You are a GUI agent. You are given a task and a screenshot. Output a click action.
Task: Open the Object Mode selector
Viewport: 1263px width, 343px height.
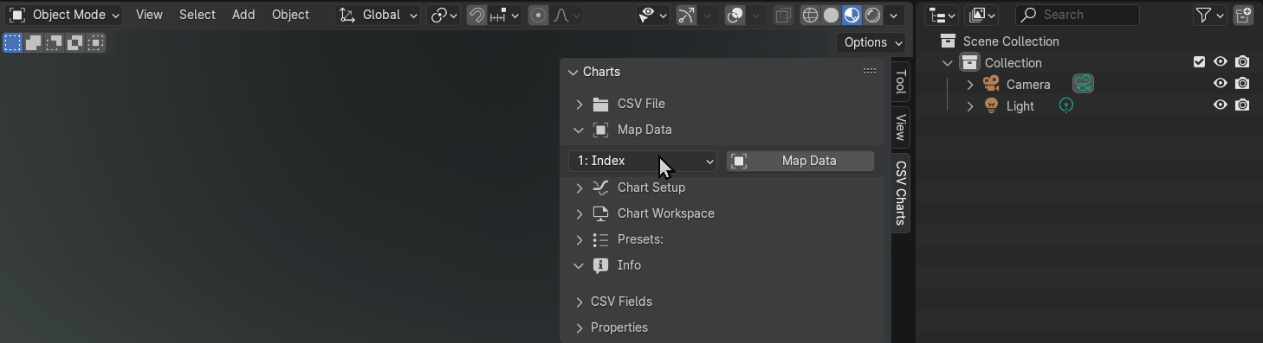tap(63, 15)
